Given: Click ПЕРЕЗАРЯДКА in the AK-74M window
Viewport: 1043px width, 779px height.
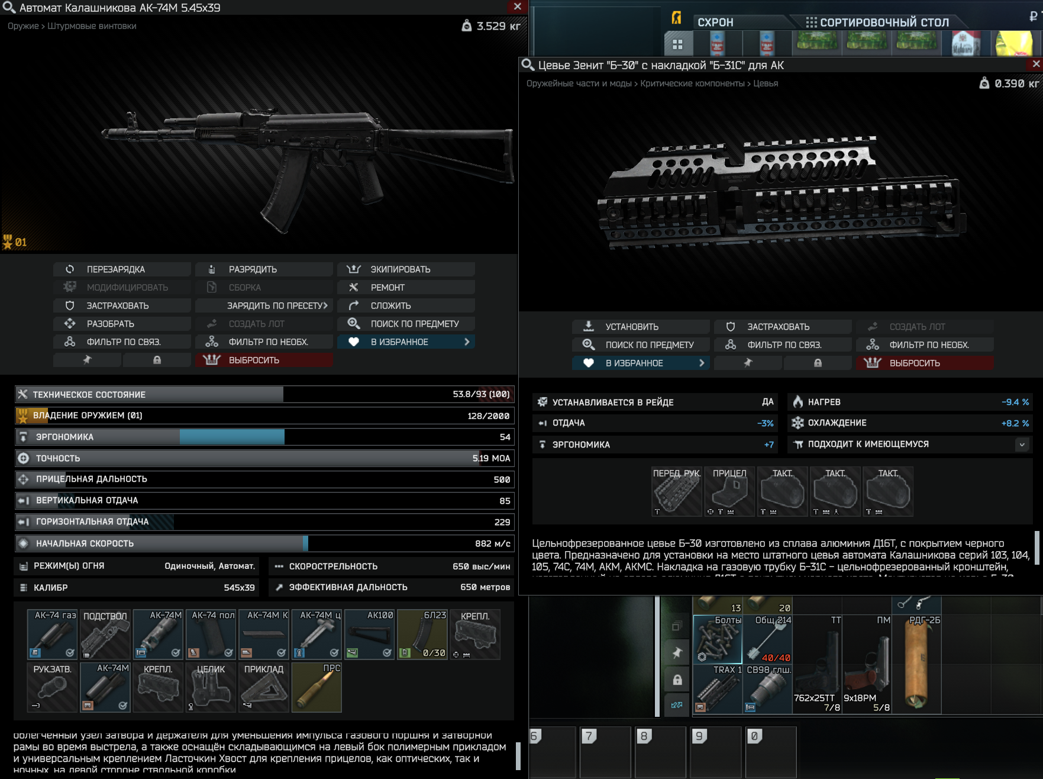Looking at the screenshot, I should (x=122, y=269).
